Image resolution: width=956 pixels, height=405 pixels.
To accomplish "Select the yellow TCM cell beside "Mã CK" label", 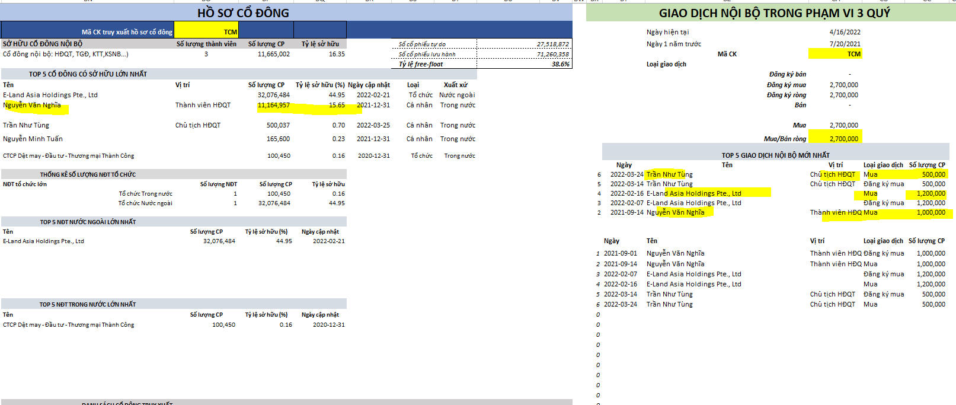I will click(x=835, y=54).
